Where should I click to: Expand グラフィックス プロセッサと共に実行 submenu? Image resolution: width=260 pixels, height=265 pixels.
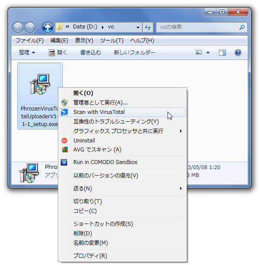123,131
